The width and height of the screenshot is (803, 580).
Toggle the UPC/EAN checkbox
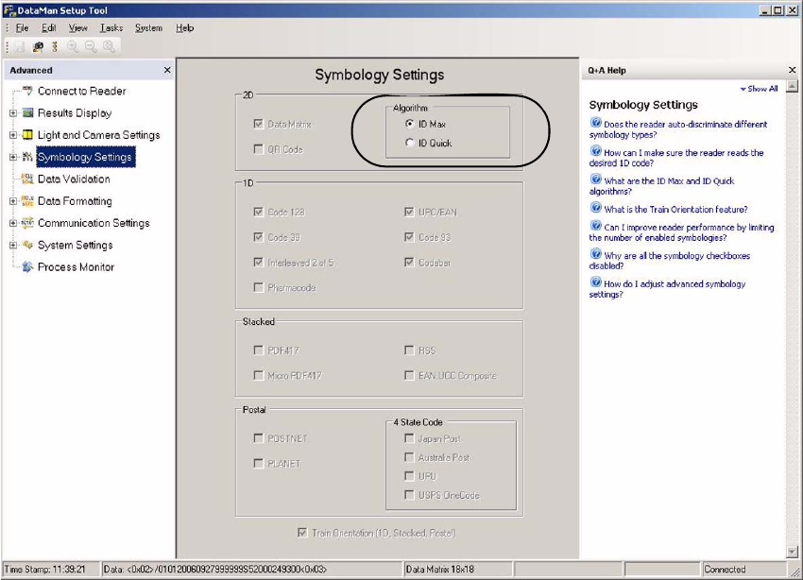pos(409,212)
